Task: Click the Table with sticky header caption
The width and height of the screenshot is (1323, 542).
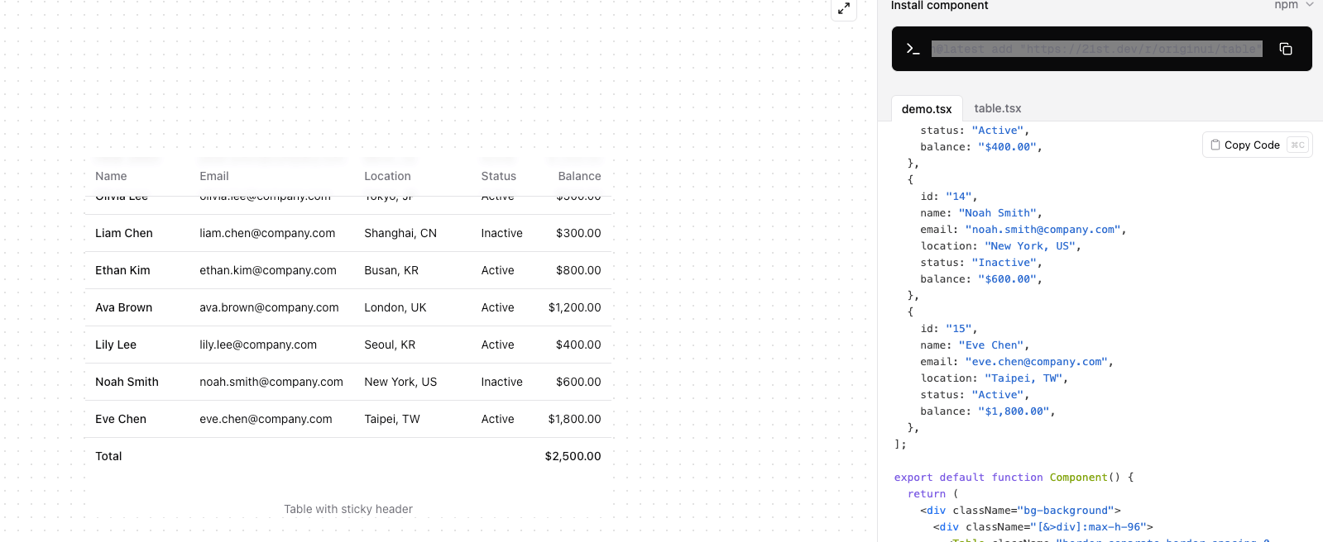Action: 348,509
